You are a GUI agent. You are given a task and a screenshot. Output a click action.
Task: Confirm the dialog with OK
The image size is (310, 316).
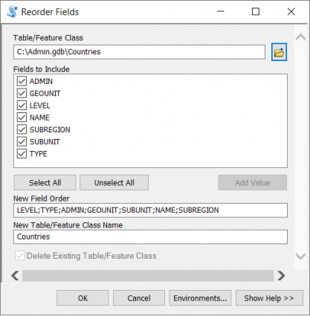click(83, 298)
